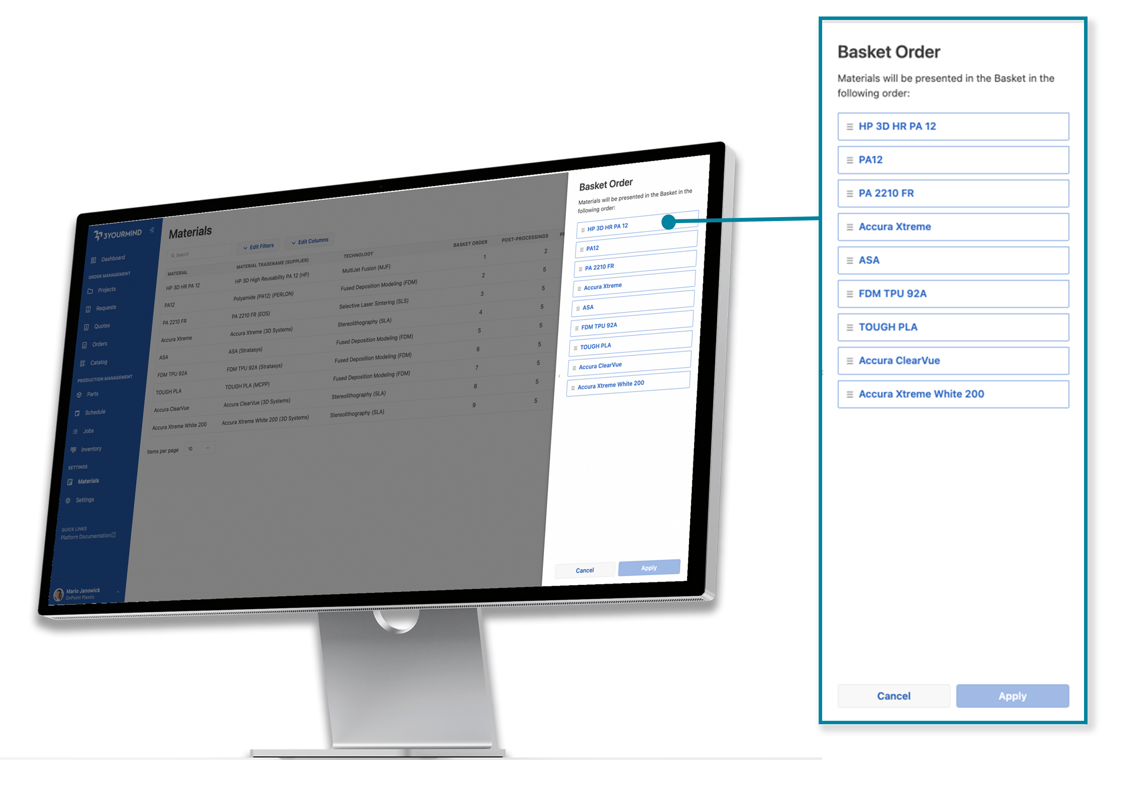Click Cancel on the monitor's Basket Order panel
This screenshot has height=792, width=1124.
click(x=585, y=570)
